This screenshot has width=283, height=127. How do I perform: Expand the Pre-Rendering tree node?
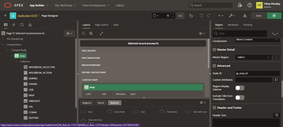tap(4, 39)
